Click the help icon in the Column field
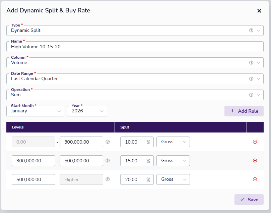The image size is (271, 213). point(251,63)
